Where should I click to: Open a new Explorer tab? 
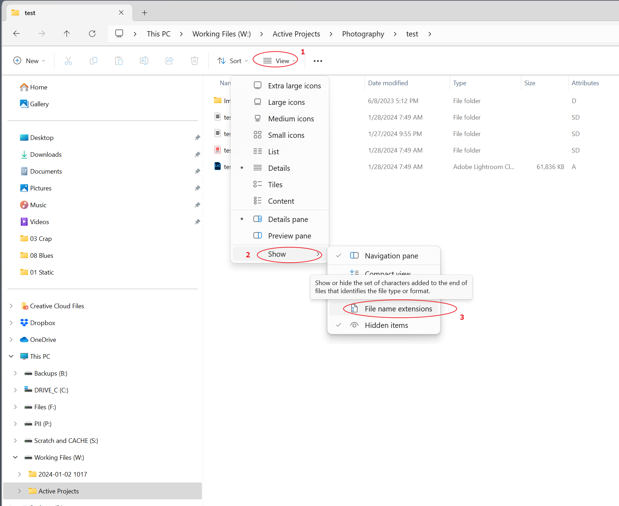click(144, 13)
